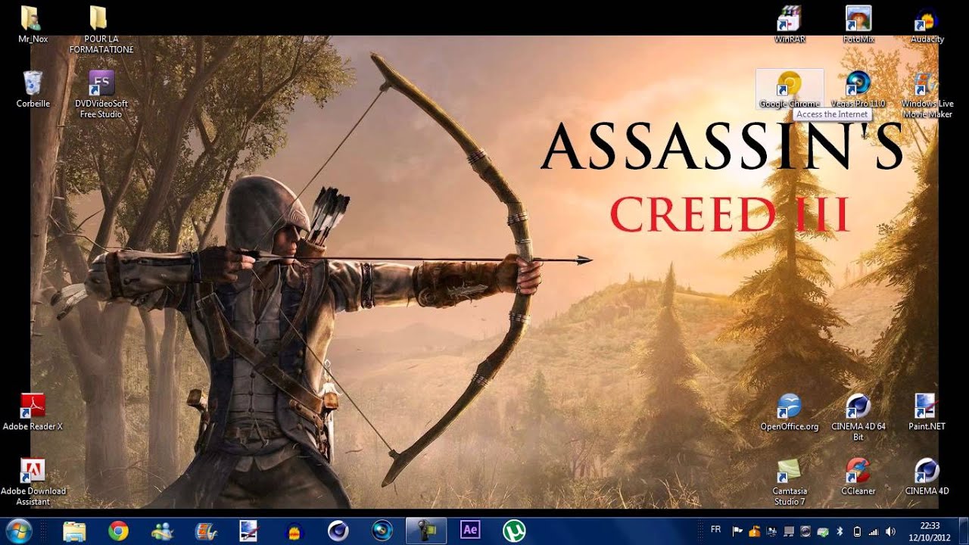
Task: Click the webcam tray icon
Action: (x=805, y=531)
